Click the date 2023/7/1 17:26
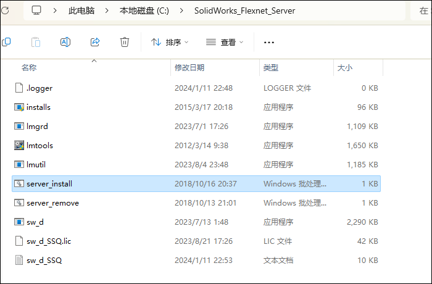This screenshot has width=432, height=284. point(201,127)
